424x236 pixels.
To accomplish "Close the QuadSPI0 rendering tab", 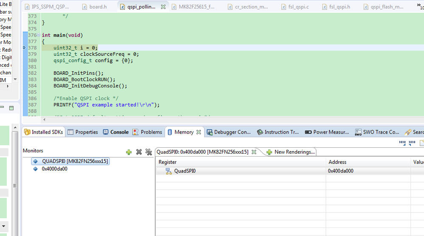I will 254,152.
